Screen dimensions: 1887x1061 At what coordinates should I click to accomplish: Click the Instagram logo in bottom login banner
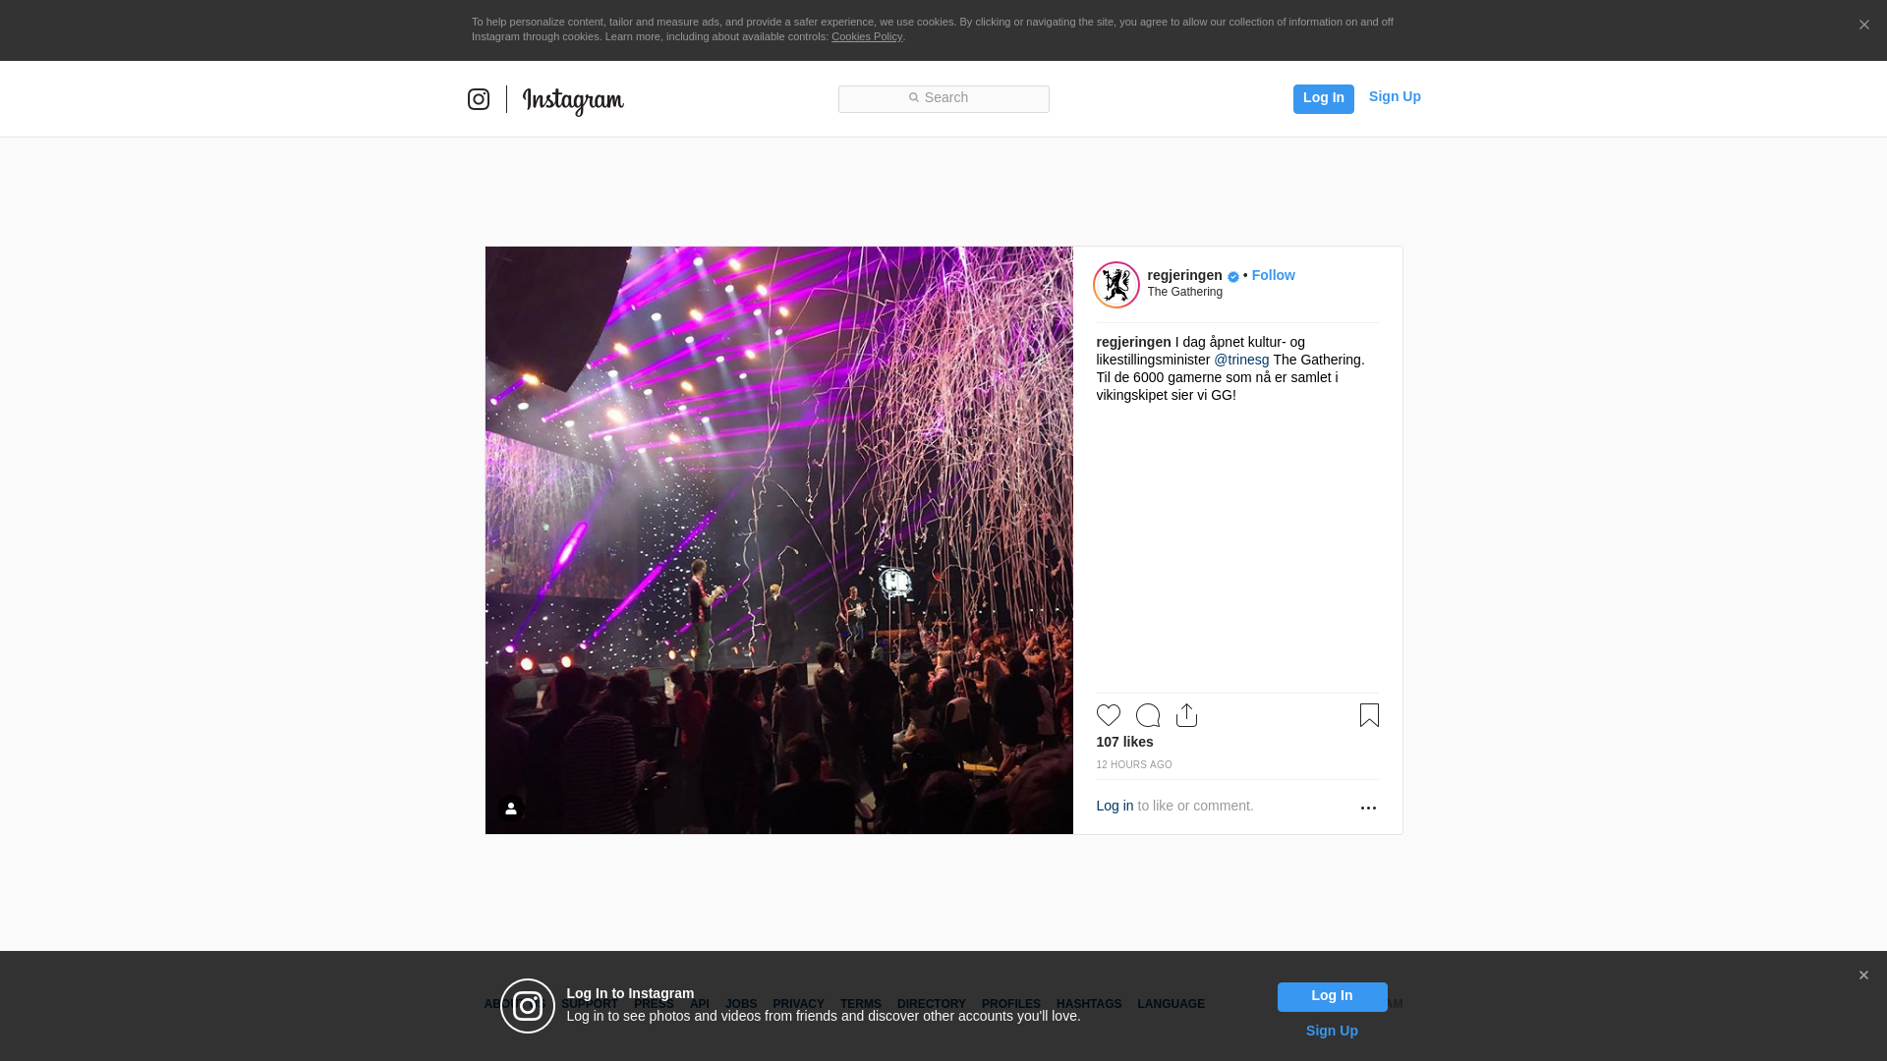point(528,1006)
